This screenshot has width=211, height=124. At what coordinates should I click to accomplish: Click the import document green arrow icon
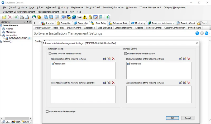click(x=16, y=17)
